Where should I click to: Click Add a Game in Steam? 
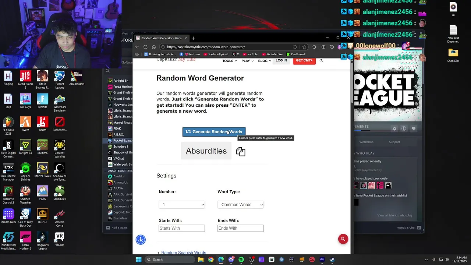(117, 227)
